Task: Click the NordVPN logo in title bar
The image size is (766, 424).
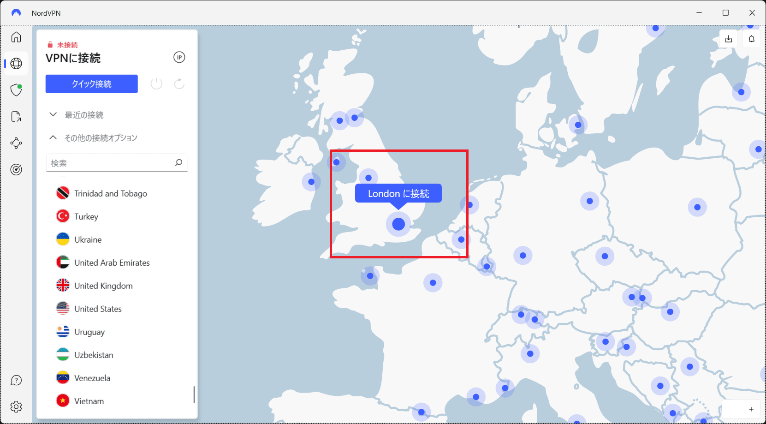Action: pos(16,13)
